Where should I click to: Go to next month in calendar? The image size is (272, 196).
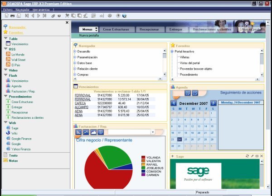coord(214,103)
